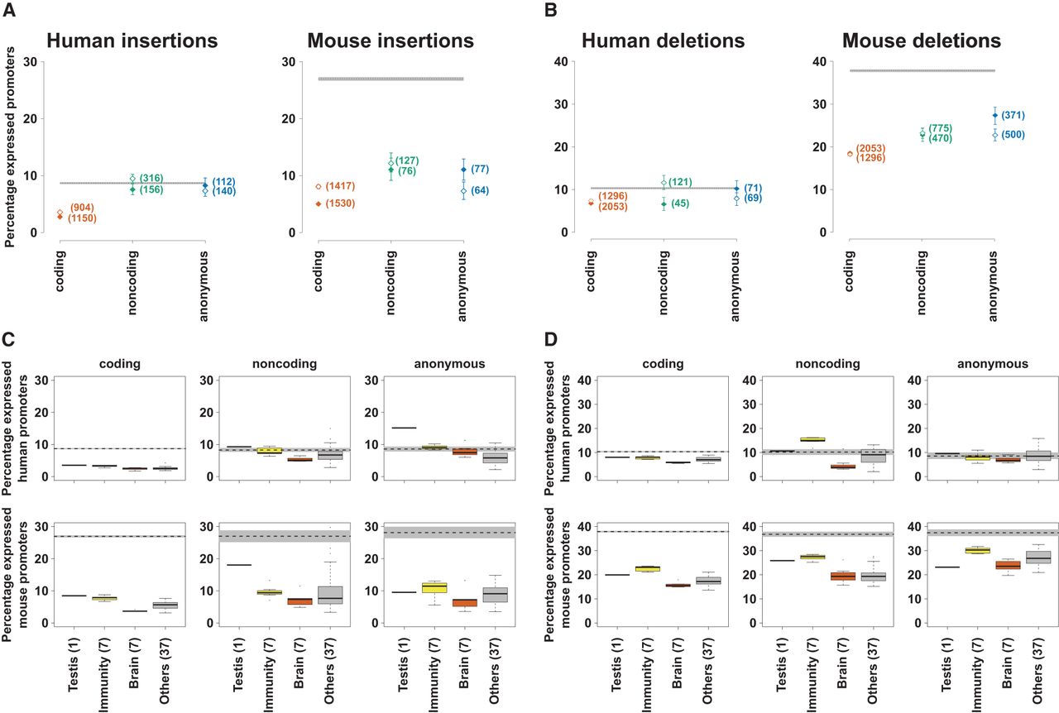Click the orange (2053) label in Mouse deletions
Viewport: 1059px width, 713px height.
tap(870, 148)
